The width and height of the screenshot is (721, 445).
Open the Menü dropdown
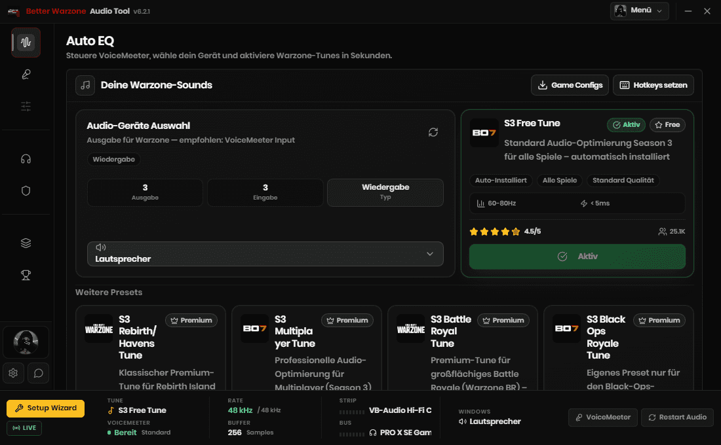[639, 10]
